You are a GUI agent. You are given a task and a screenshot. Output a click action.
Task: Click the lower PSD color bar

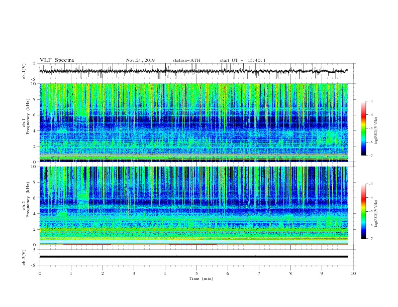coord(364,211)
